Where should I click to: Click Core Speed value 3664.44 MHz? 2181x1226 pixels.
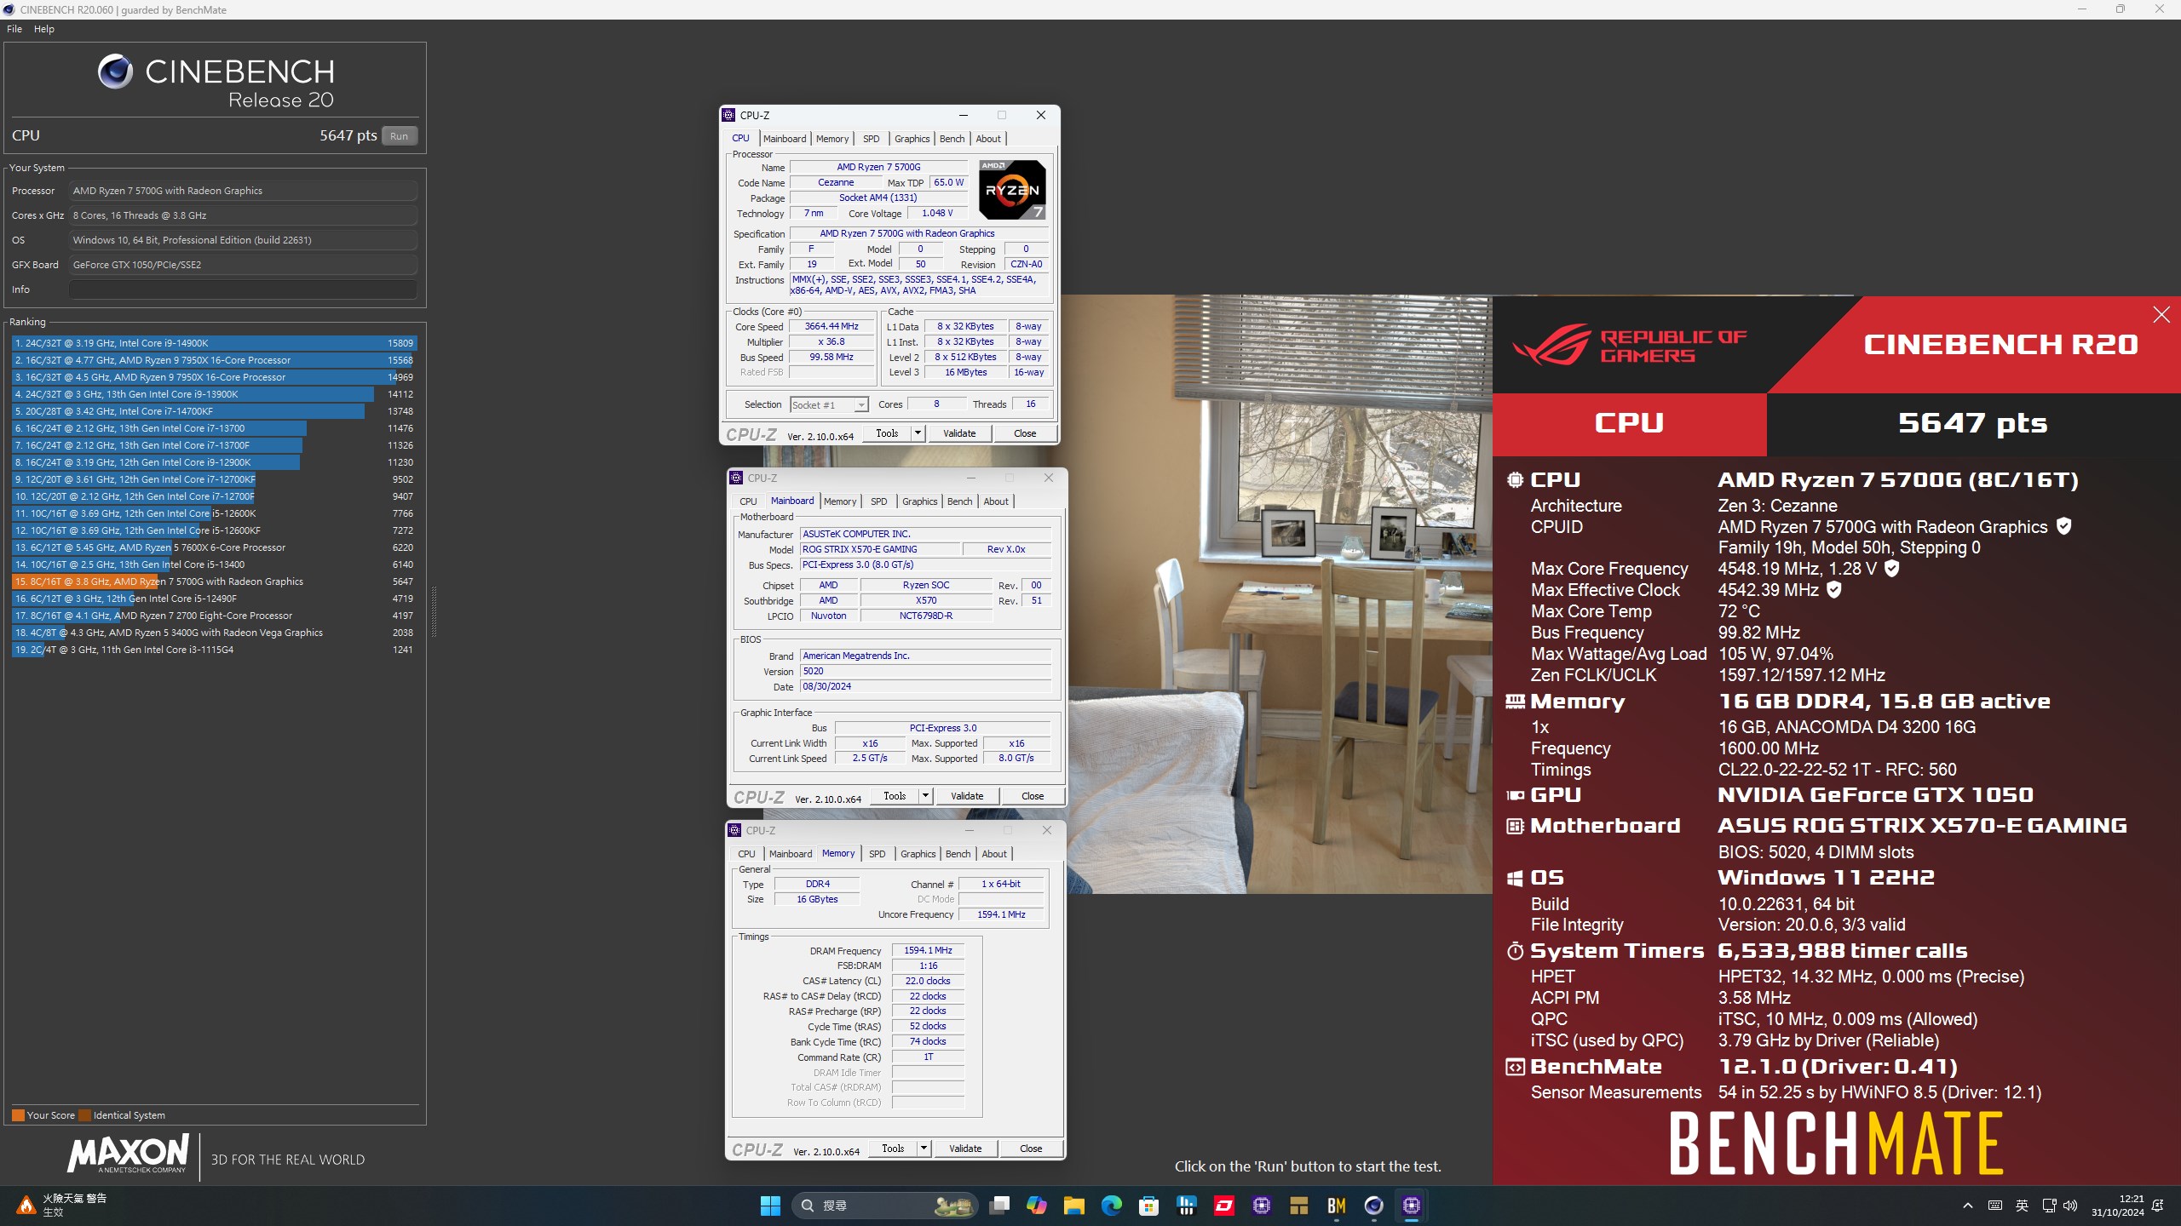832,327
